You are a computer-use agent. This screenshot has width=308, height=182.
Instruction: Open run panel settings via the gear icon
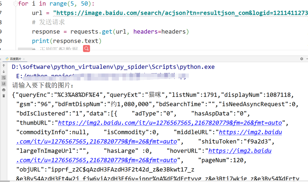point(301,59)
